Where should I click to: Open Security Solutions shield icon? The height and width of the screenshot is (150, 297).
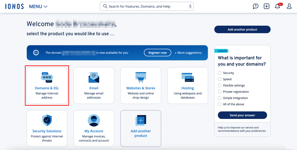pos(47,120)
